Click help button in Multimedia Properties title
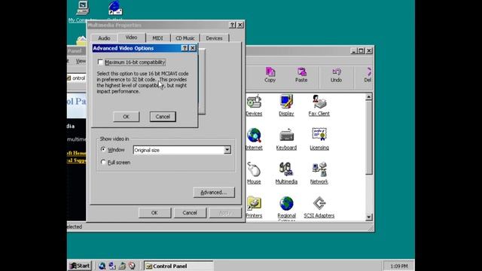Screen dimensions: 482x271 click(x=233, y=25)
